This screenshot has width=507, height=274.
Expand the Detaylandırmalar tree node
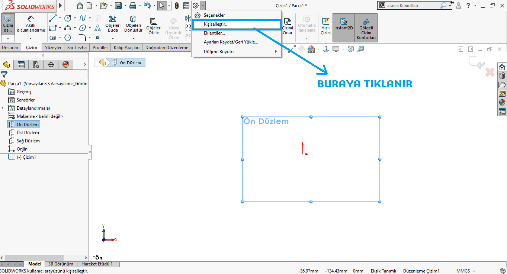(x=3, y=108)
